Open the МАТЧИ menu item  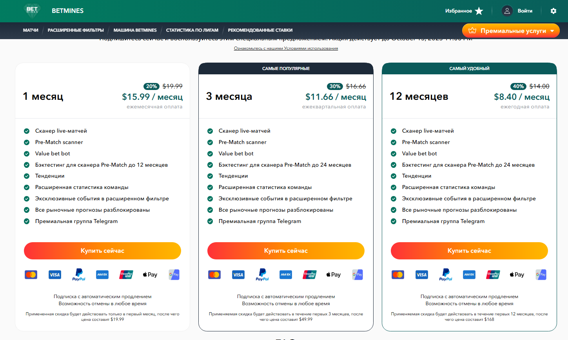tap(31, 30)
